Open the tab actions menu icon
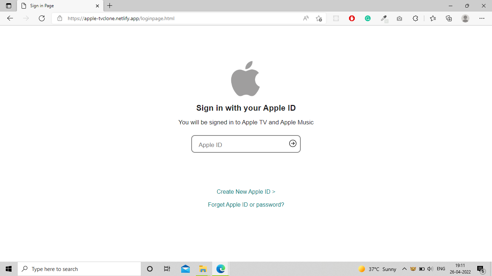Image resolution: width=492 pixels, height=276 pixels. coord(9,6)
